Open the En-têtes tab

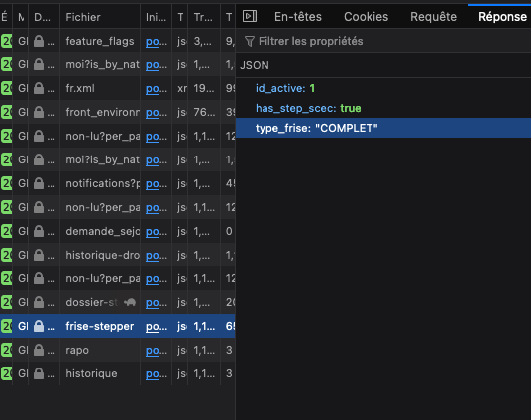298,16
